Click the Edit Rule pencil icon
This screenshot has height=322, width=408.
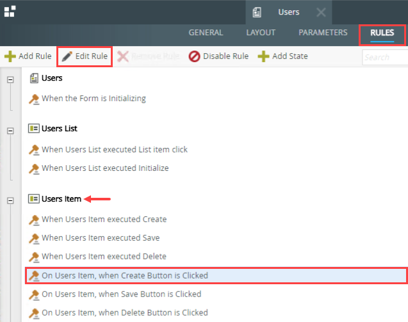coord(67,56)
